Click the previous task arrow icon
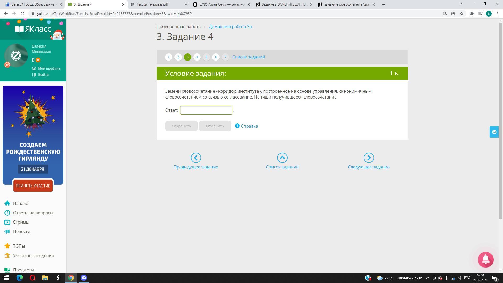The image size is (503, 283). [x=196, y=158]
